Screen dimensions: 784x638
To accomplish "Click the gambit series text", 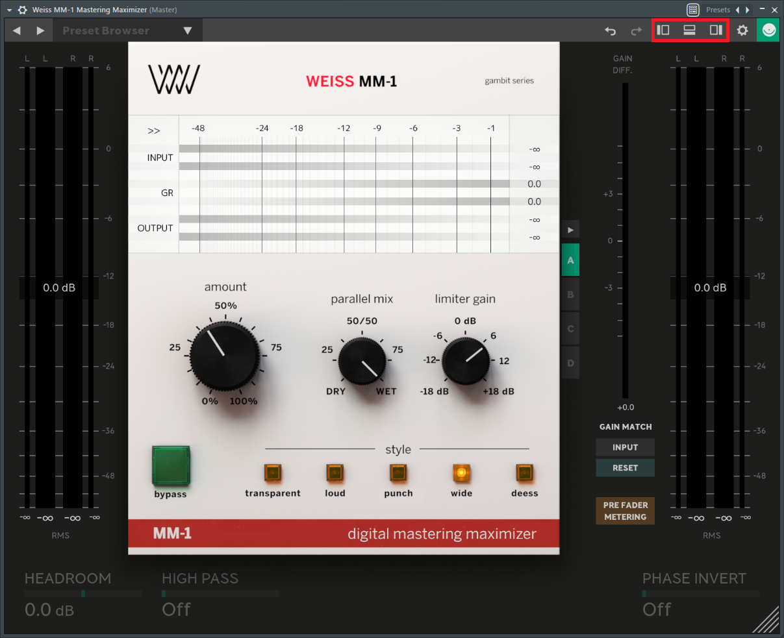I will coord(509,80).
